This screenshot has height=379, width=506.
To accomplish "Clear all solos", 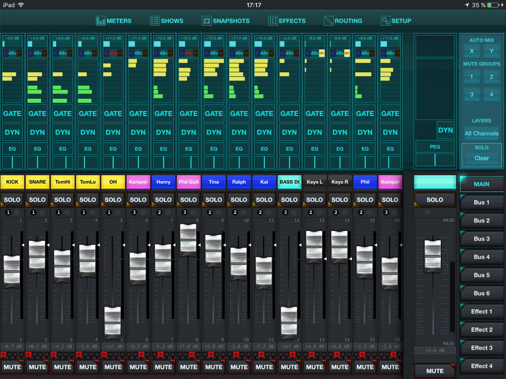I will coord(481,158).
